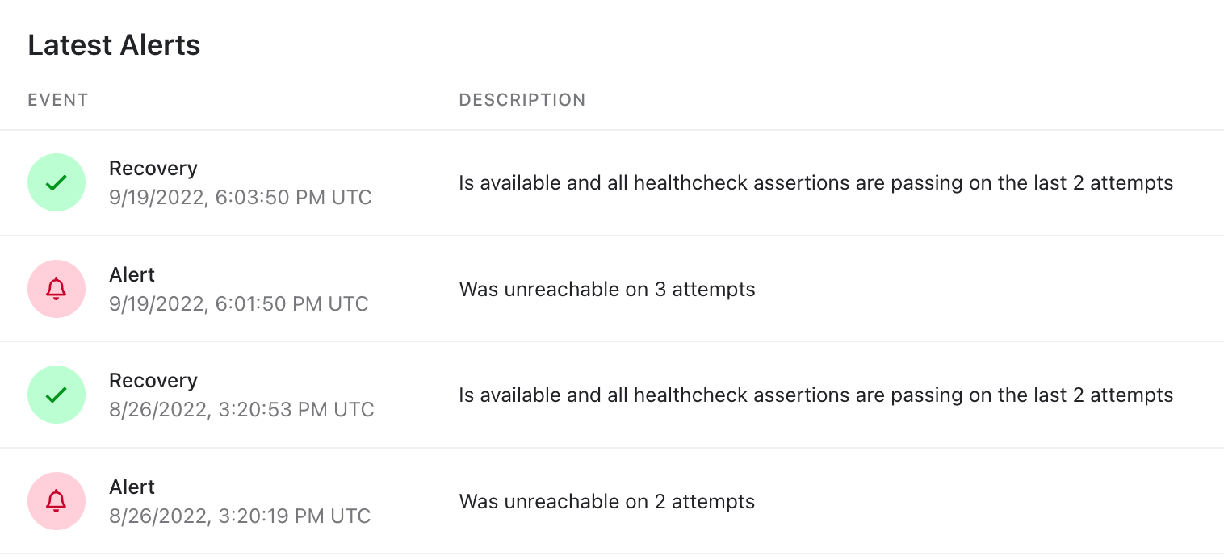Image resolution: width=1224 pixels, height=560 pixels.
Task: Select the 'Was unreachable on 2 attempts' description
Action: point(607,502)
